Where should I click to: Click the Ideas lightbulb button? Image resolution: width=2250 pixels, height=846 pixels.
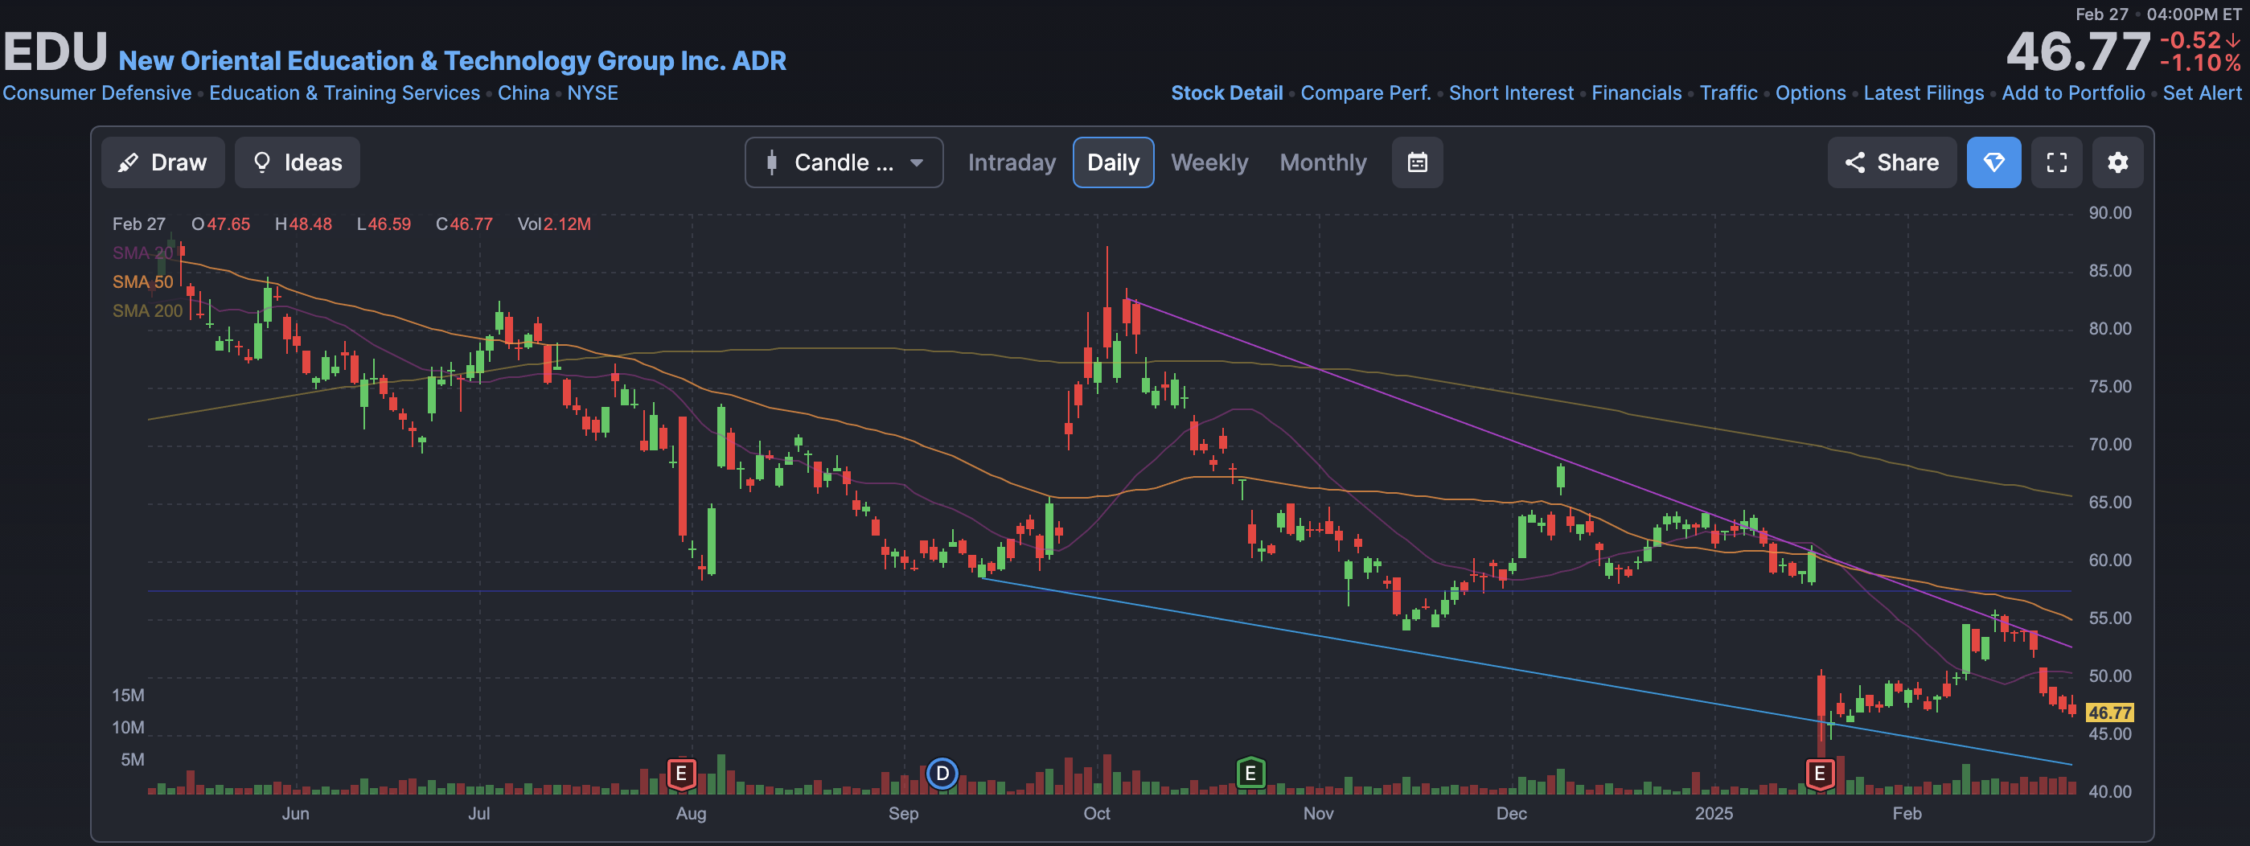pyautogui.click(x=297, y=162)
